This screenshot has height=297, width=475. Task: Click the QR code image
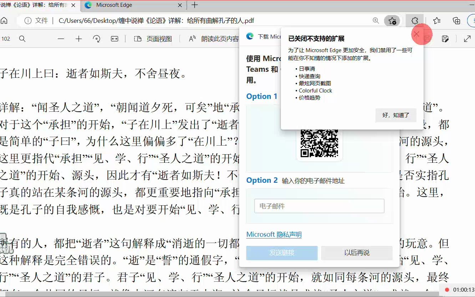pyautogui.click(x=319, y=143)
